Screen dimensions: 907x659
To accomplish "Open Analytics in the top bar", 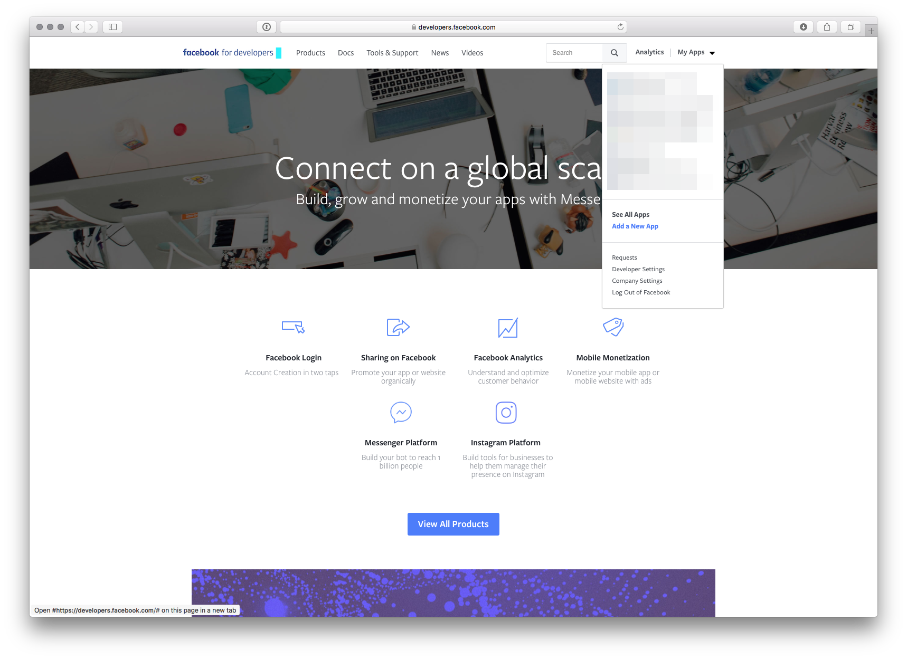I will tap(649, 52).
